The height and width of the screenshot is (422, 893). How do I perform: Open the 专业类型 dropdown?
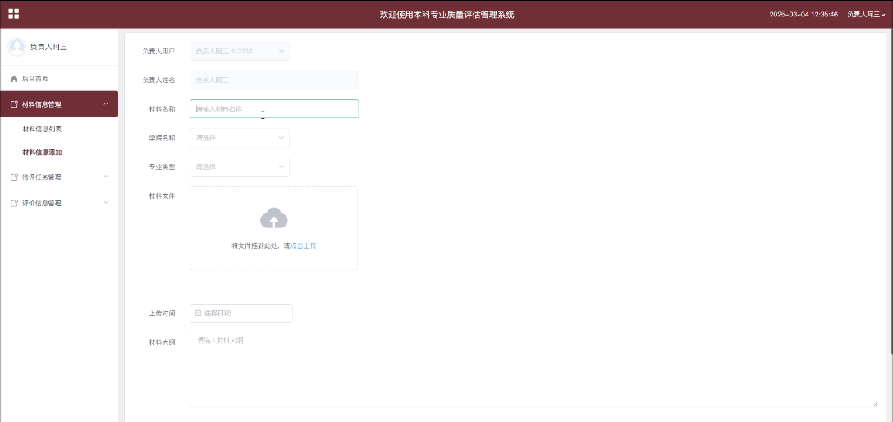239,167
